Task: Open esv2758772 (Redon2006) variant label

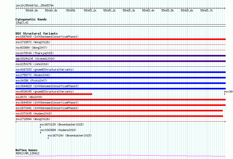Action: (x=33, y=75)
